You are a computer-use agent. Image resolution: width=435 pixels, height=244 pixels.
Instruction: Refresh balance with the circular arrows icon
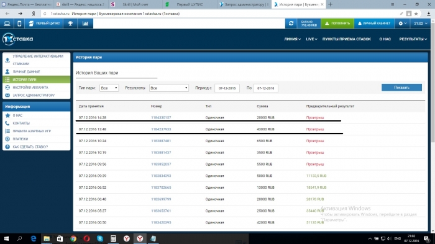click(291, 24)
